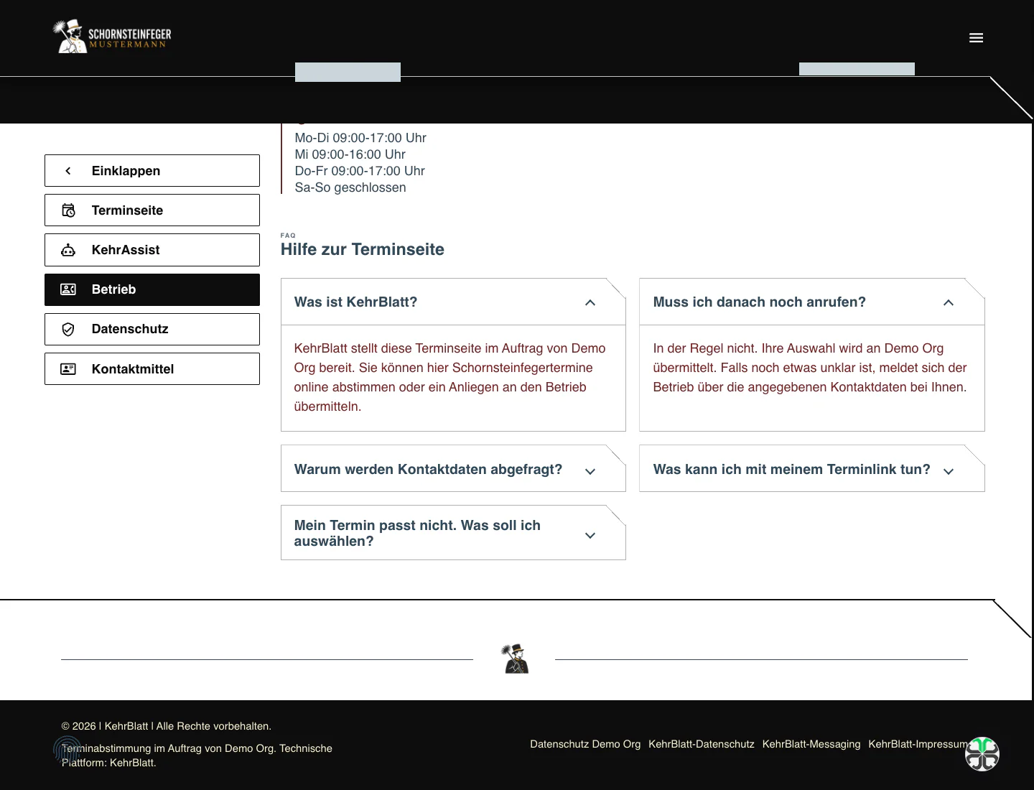Open KehrAssist from the sidebar
This screenshot has width=1034, height=790.
click(152, 250)
